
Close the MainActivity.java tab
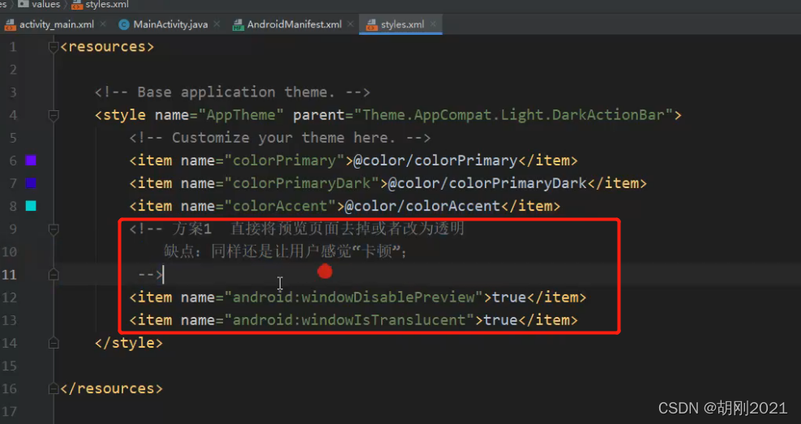coord(216,24)
